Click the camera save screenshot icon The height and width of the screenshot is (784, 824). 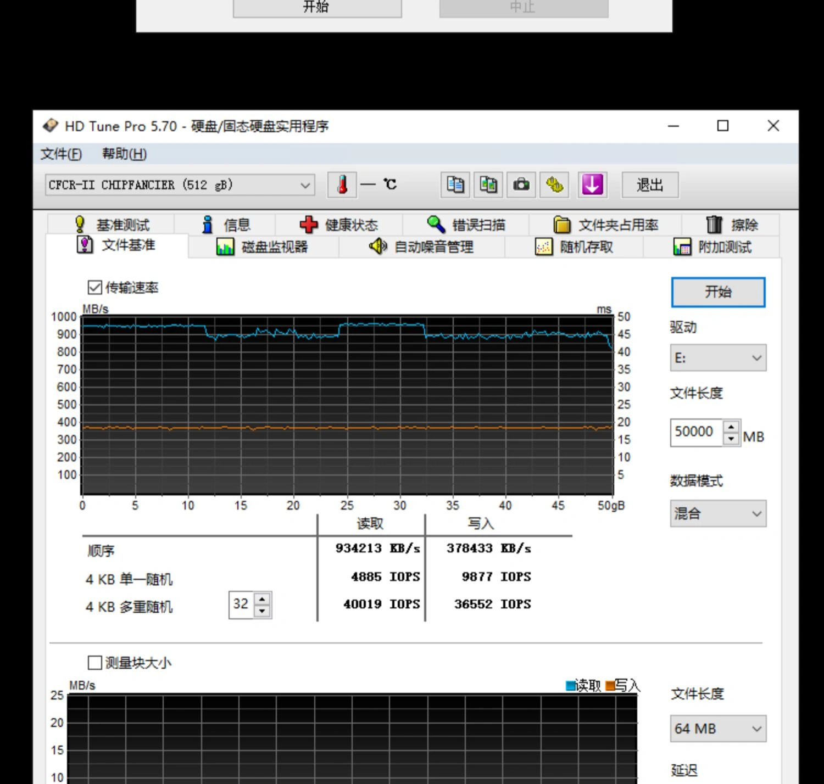click(521, 184)
